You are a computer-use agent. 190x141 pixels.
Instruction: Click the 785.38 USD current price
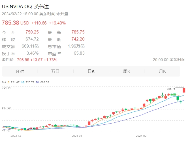pyautogui.click(x=16, y=23)
